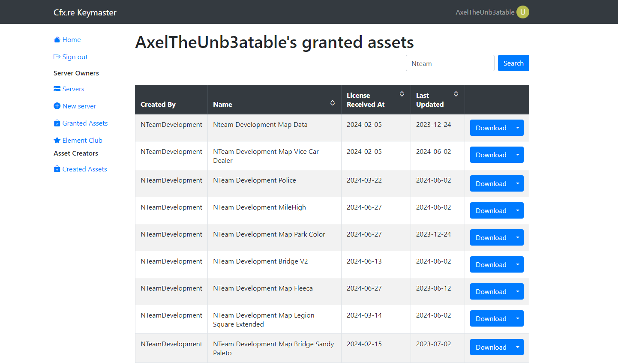Click the Name column header text

pyautogui.click(x=223, y=105)
